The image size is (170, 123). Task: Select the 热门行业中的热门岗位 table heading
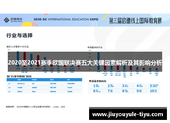pos(19,76)
